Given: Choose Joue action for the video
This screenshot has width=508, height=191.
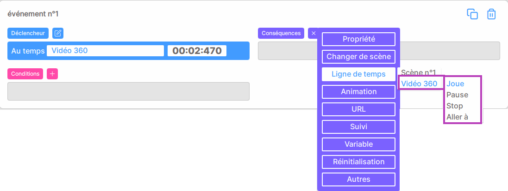Looking at the screenshot, I should (x=455, y=84).
